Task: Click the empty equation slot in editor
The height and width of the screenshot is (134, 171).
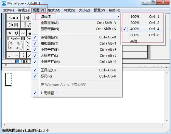Action: 8,80
